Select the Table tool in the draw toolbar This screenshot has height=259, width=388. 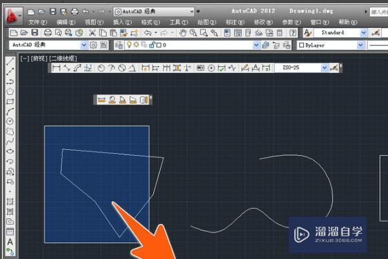[10, 232]
